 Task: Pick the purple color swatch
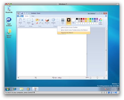point(97,19)
